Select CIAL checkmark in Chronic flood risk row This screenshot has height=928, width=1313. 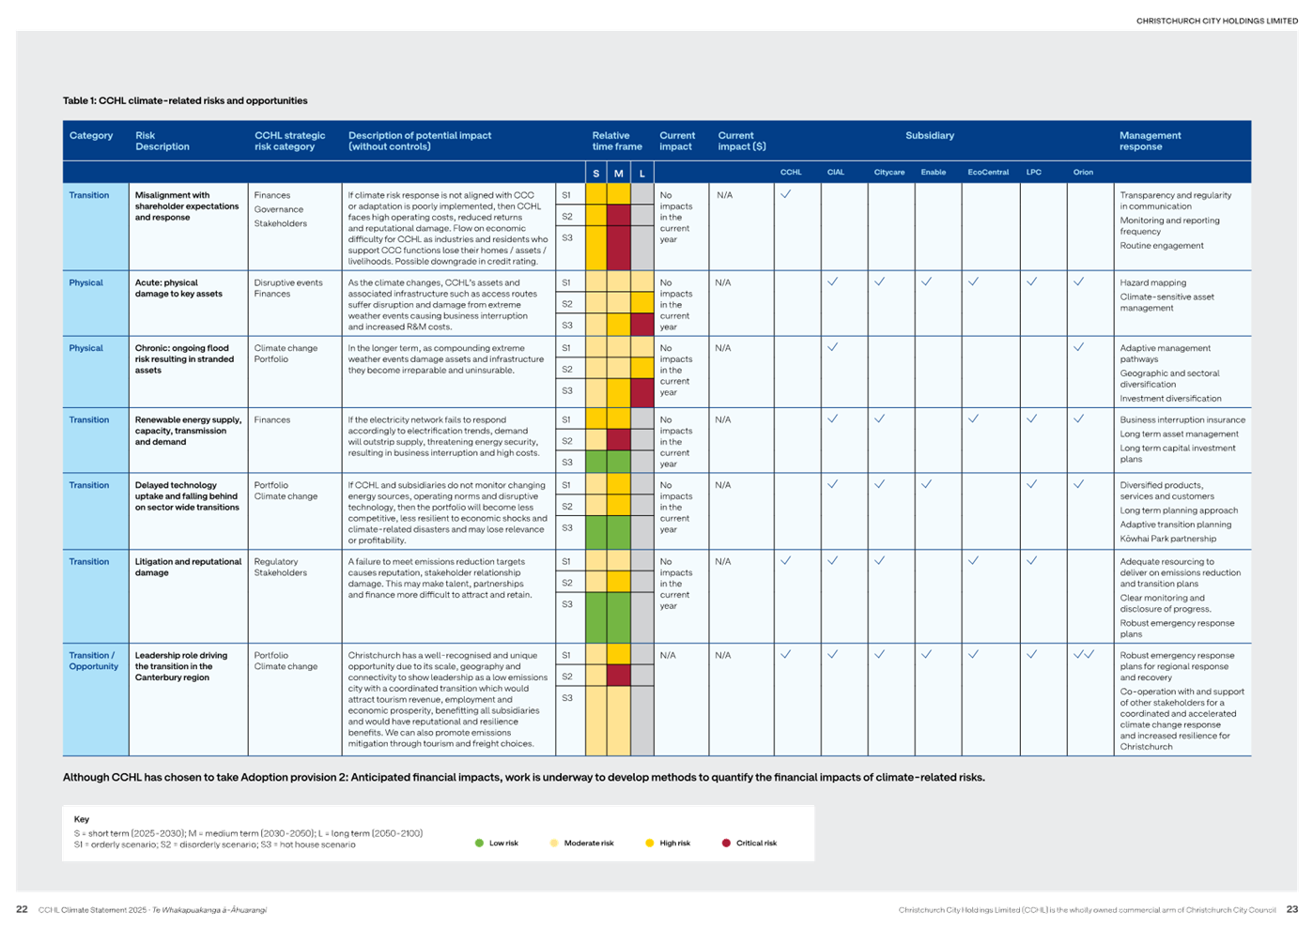[x=832, y=347]
